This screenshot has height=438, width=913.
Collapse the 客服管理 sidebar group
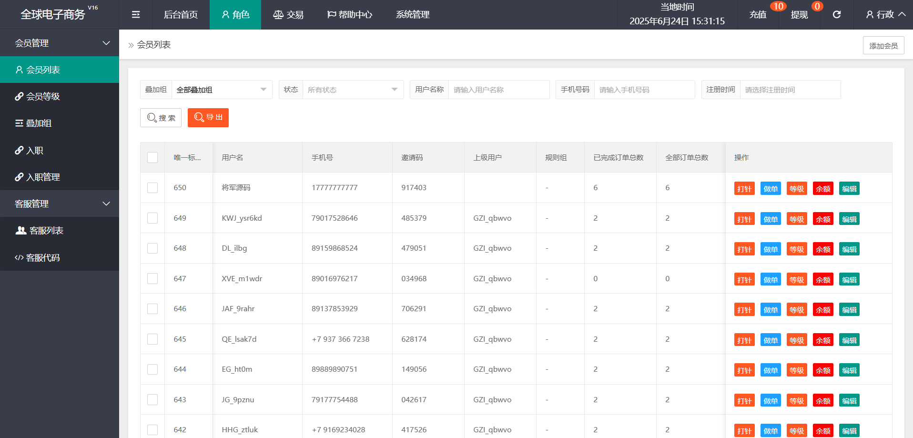pyautogui.click(x=60, y=204)
